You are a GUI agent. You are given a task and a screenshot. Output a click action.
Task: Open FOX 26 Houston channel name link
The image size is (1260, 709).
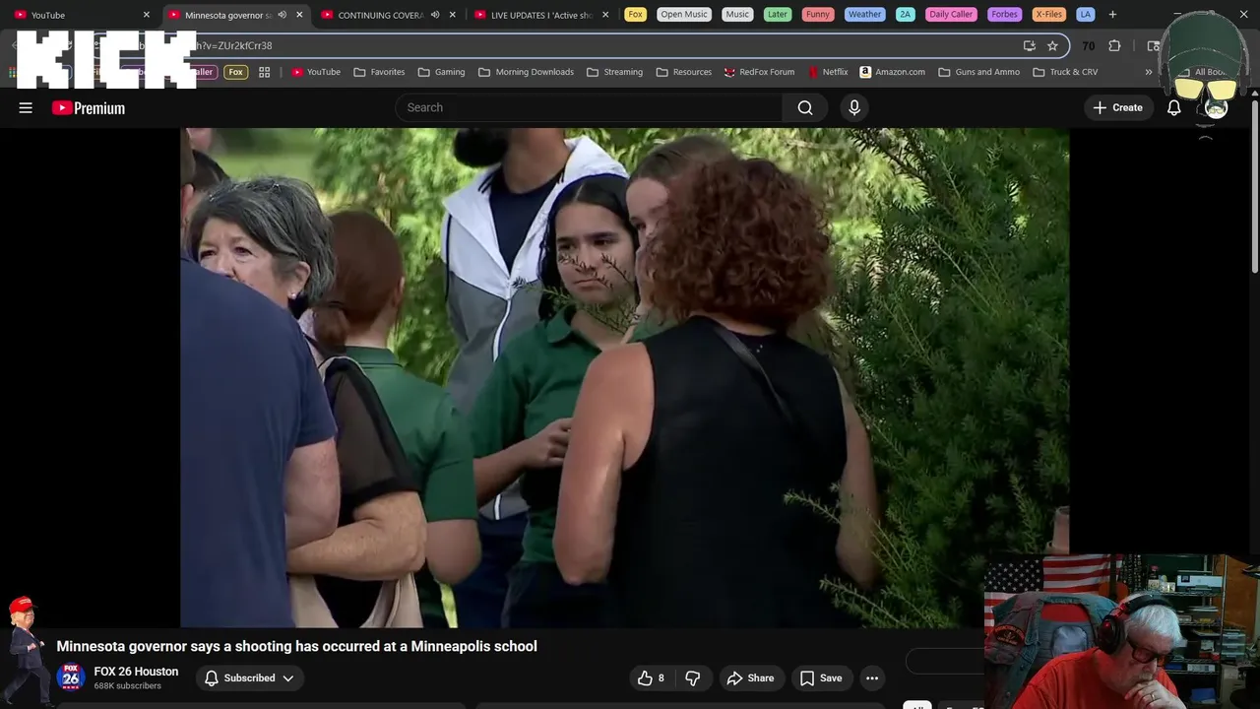point(136,672)
